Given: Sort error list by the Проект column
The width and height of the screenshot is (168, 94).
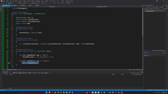Looking at the screenshot, I should [113, 74].
